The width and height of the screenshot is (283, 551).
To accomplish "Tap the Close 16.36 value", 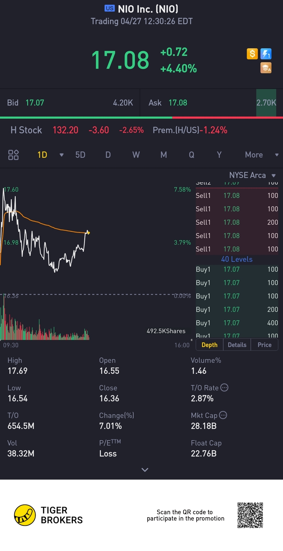I will (x=109, y=398).
